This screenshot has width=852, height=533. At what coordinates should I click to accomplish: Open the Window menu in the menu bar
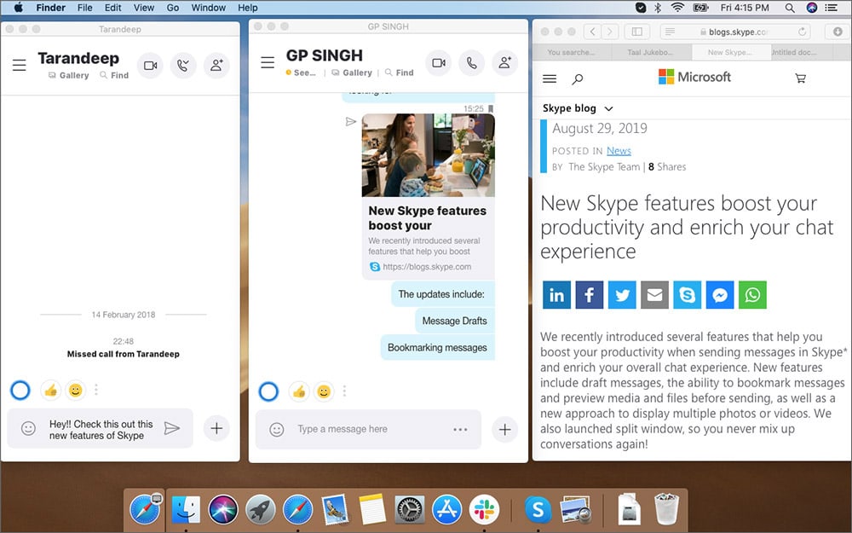click(x=208, y=8)
